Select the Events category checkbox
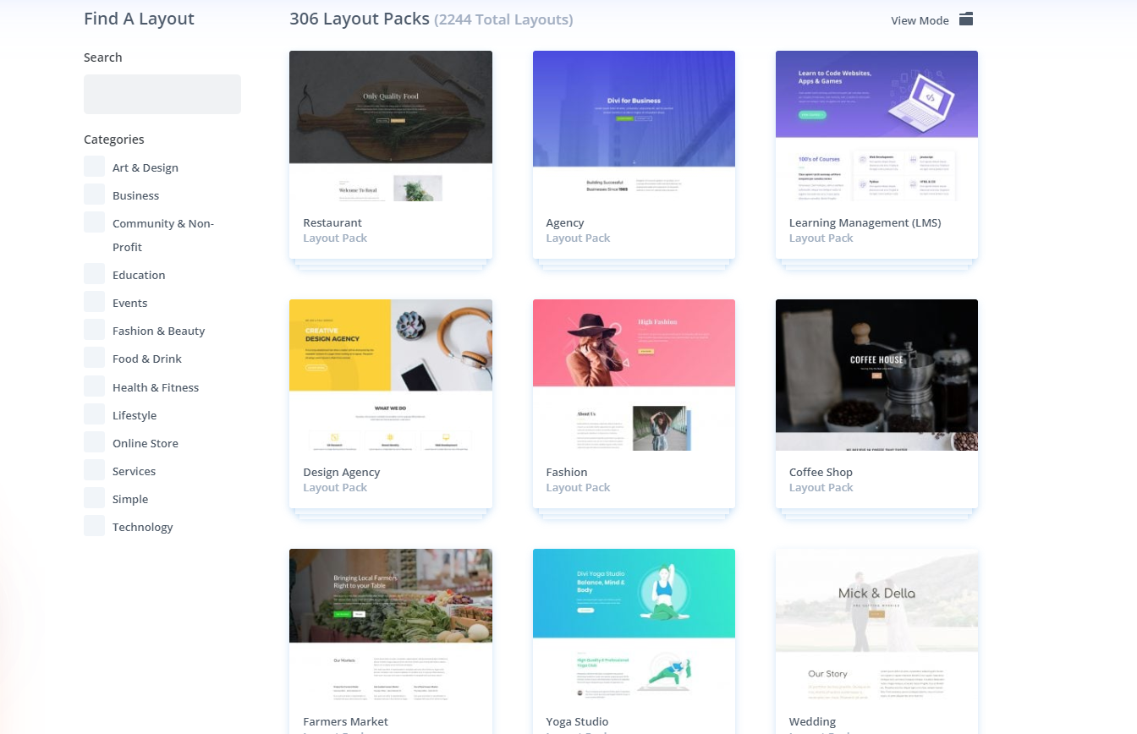 94,302
